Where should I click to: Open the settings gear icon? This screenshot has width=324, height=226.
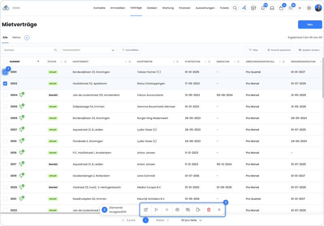[x=309, y=8]
